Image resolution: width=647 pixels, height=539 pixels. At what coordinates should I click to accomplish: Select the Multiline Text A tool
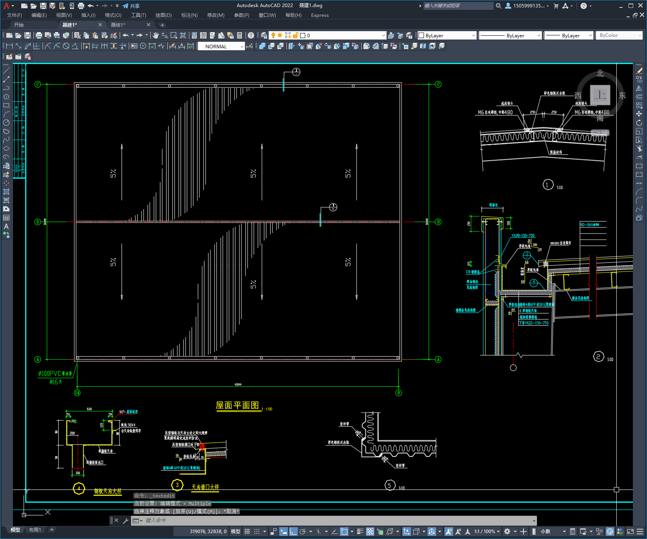click(6, 226)
